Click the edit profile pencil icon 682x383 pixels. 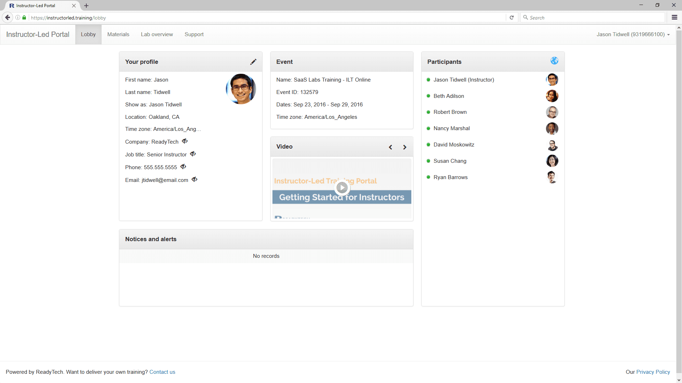[x=253, y=62]
